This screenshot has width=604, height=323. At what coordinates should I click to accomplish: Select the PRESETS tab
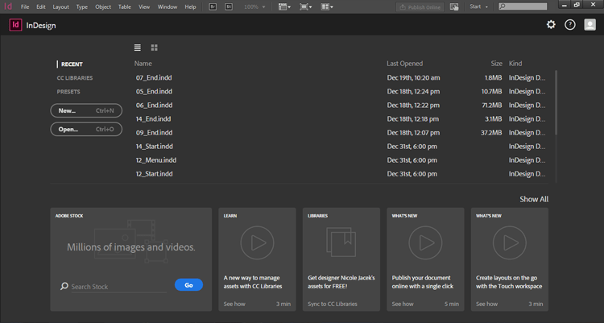pos(68,92)
